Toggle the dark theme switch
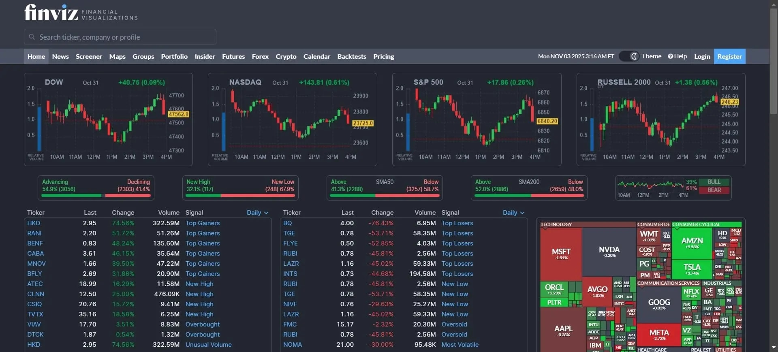 click(x=629, y=56)
